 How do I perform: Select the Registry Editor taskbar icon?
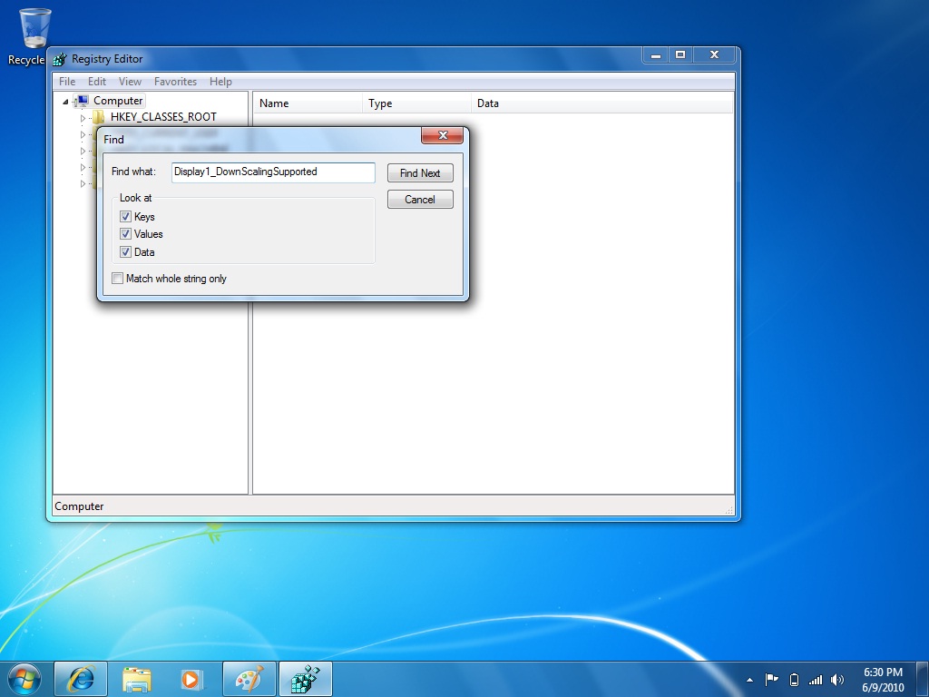coord(306,678)
